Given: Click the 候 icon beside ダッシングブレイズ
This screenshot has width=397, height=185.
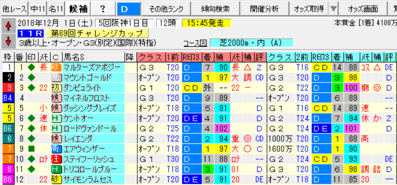Looking at the screenshot, I should (x=57, y=108).
